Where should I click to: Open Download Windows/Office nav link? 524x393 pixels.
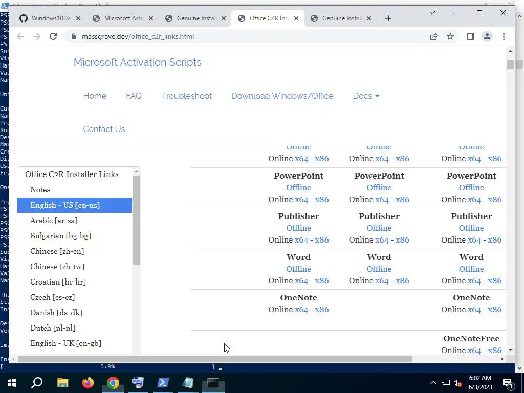(282, 96)
